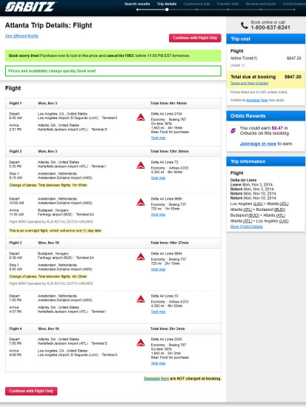
Task: Click BUD in Budapest > Atlanta route
Action: coord(253,215)
